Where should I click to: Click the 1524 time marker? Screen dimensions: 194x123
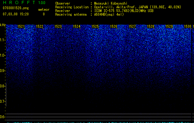pyautogui.click(x=76, y=26)
